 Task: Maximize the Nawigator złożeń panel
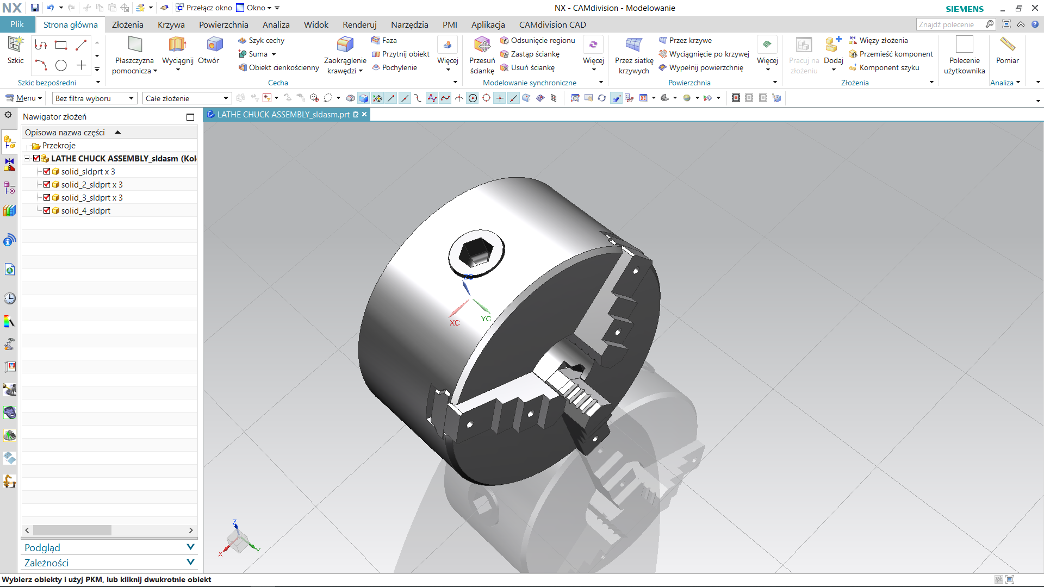click(190, 117)
